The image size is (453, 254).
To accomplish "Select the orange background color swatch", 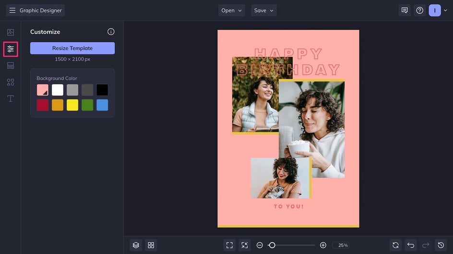I will point(58,105).
